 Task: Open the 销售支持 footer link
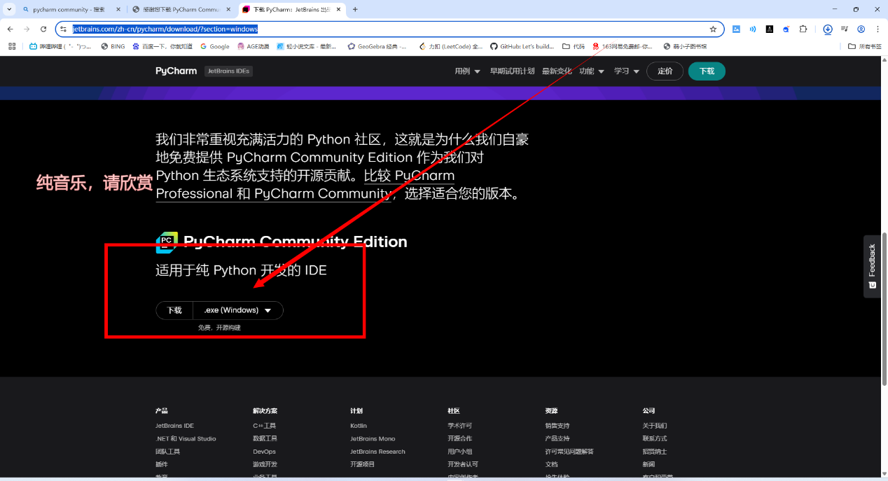(x=557, y=426)
